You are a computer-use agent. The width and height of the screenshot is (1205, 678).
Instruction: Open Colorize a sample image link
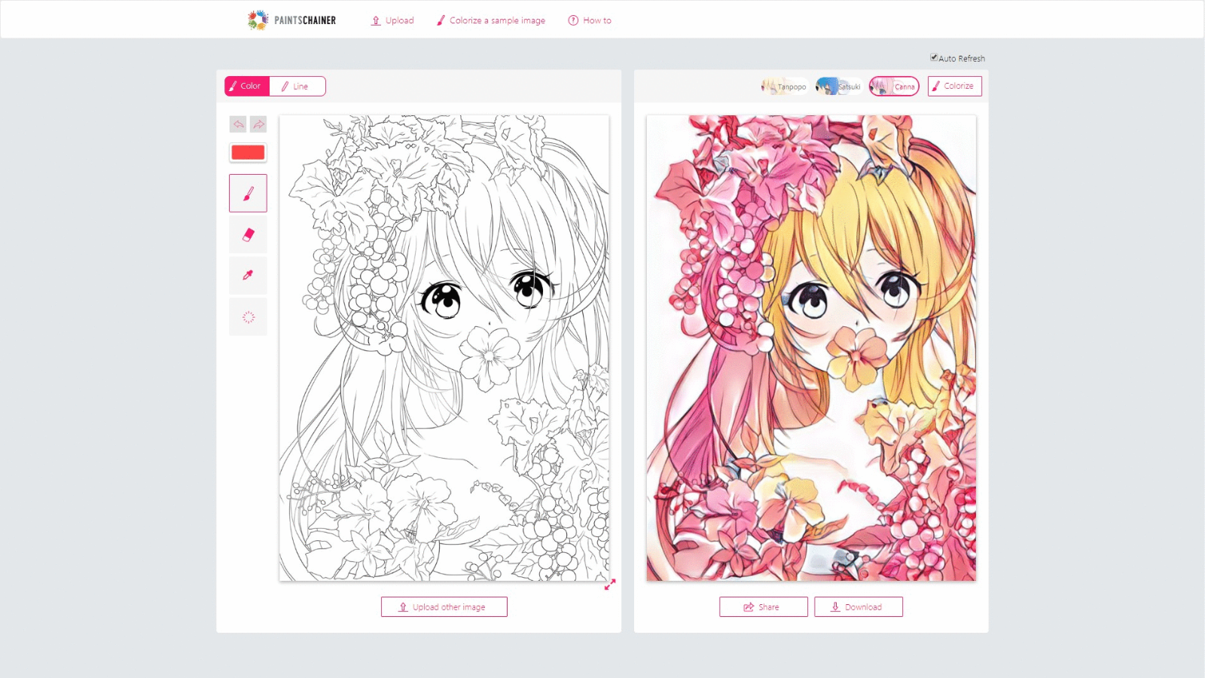(491, 20)
